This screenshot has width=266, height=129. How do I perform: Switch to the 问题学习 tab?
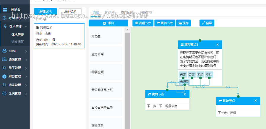[x=146, y=12]
